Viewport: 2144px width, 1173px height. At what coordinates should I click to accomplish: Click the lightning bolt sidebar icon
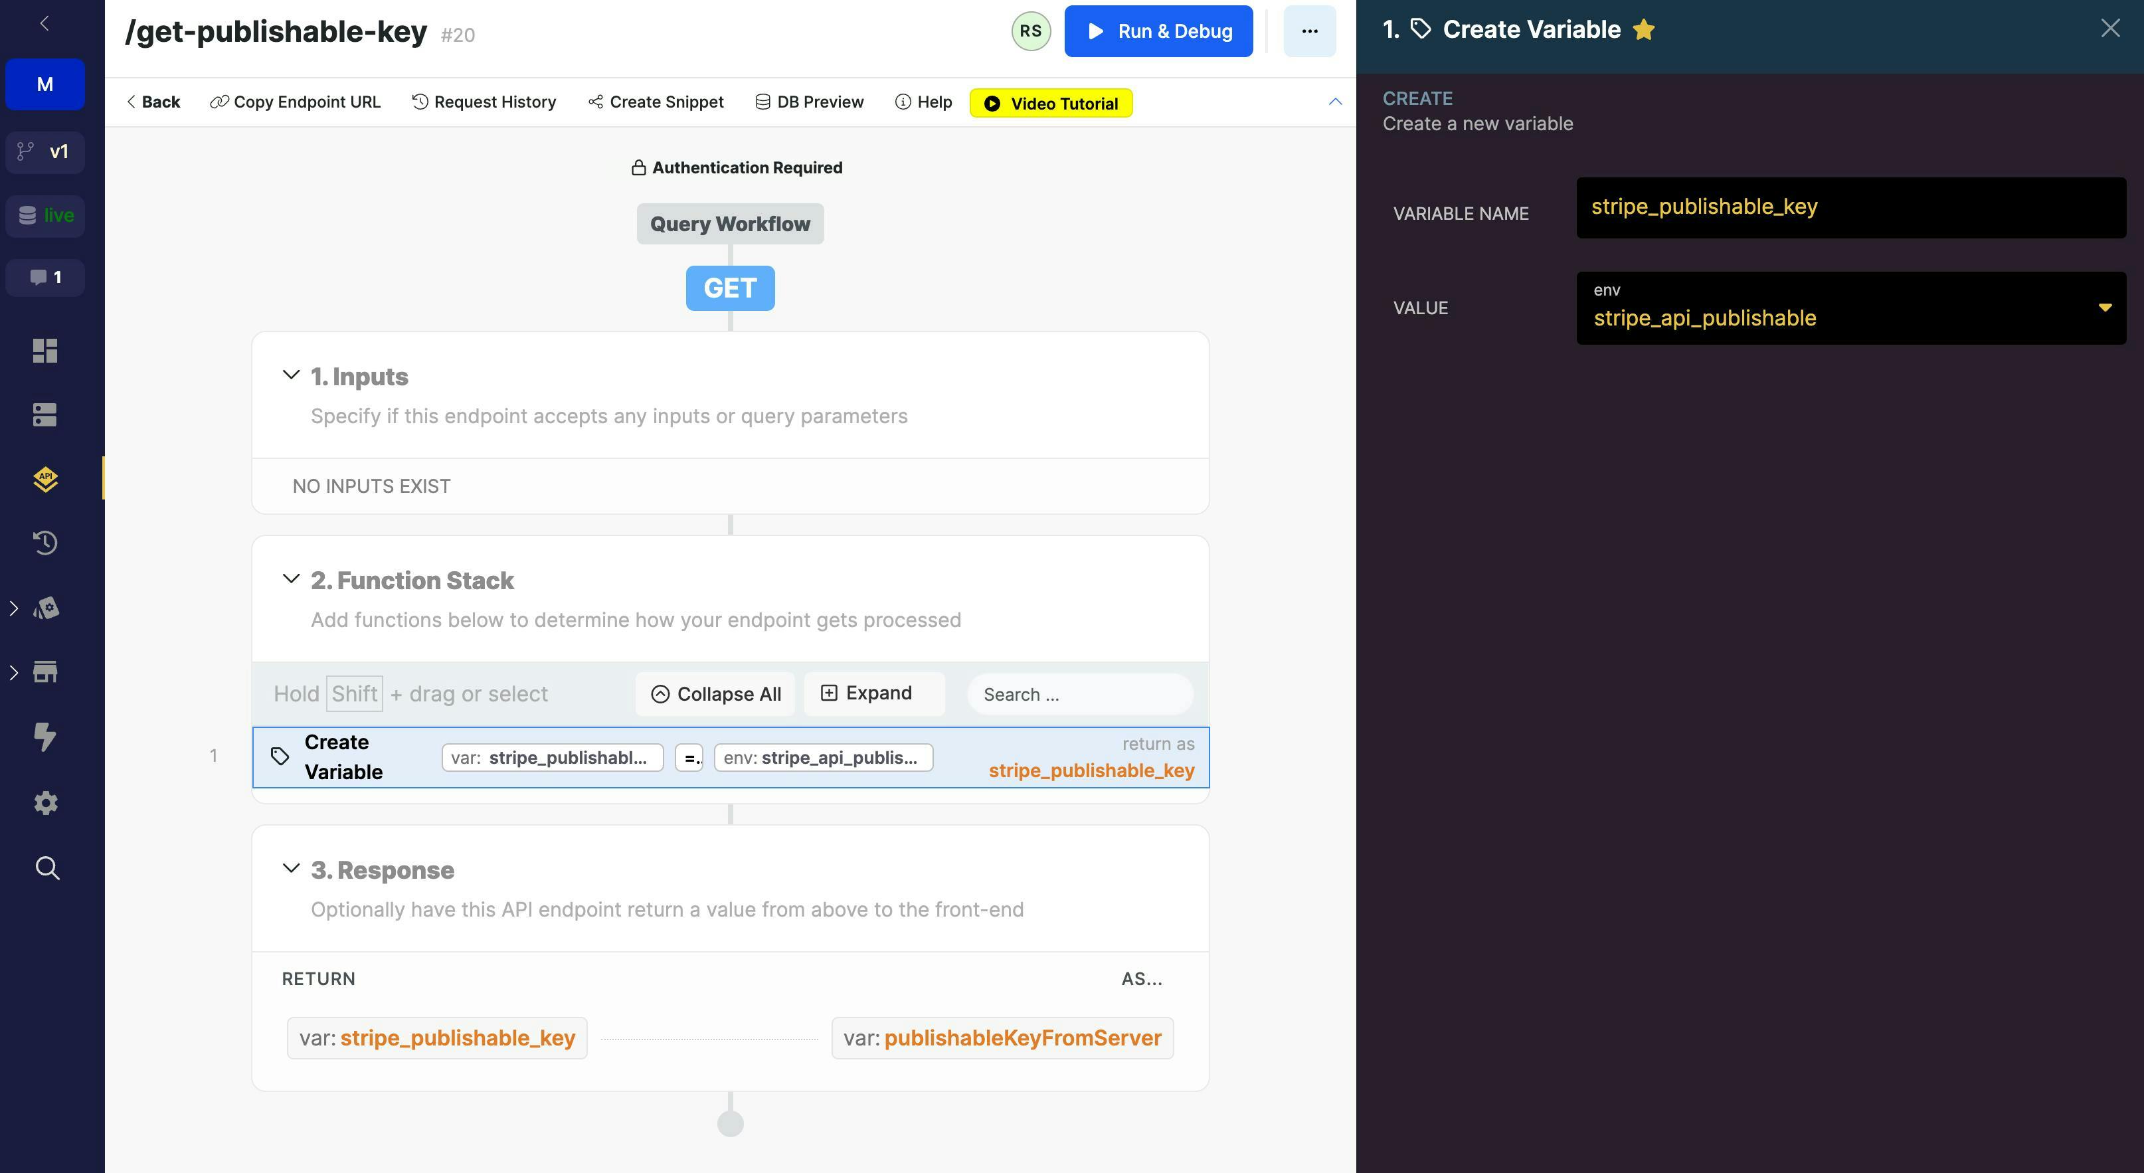(x=45, y=737)
